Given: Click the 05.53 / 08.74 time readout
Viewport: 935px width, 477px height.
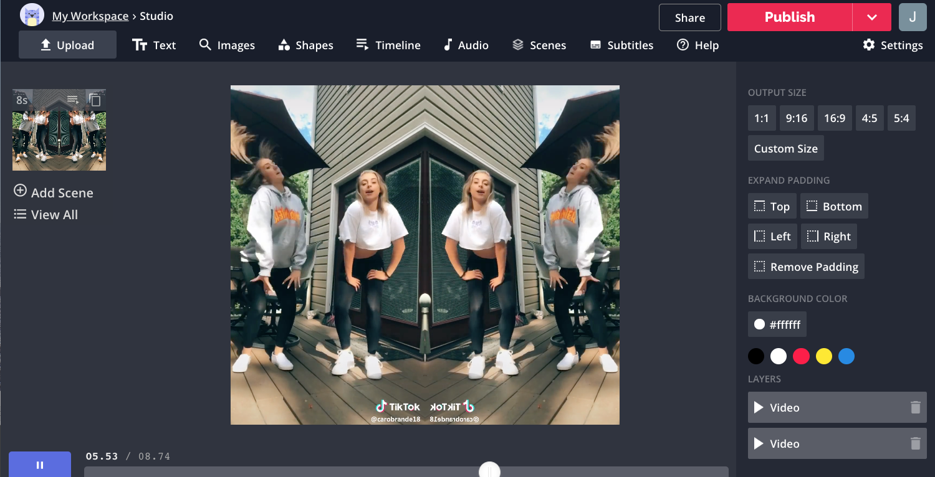Looking at the screenshot, I should pos(128,456).
